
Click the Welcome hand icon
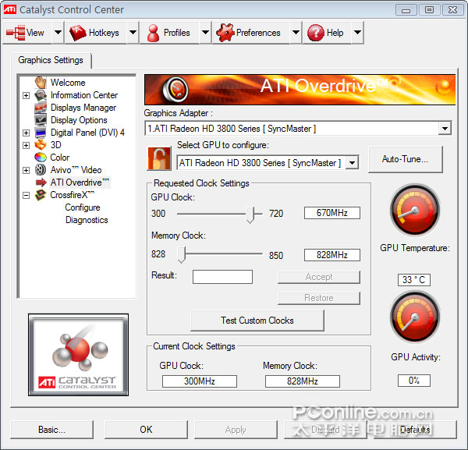(41, 82)
